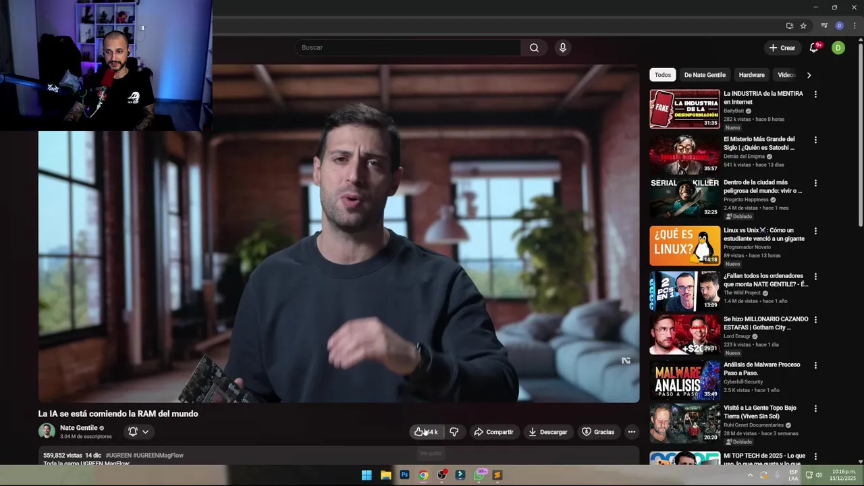
Task: Like the video with thumbs up
Action: (x=426, y=432)
